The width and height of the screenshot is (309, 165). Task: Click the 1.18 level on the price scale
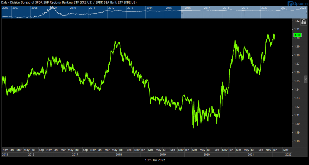pyautogui.click(x=296, y=141)
